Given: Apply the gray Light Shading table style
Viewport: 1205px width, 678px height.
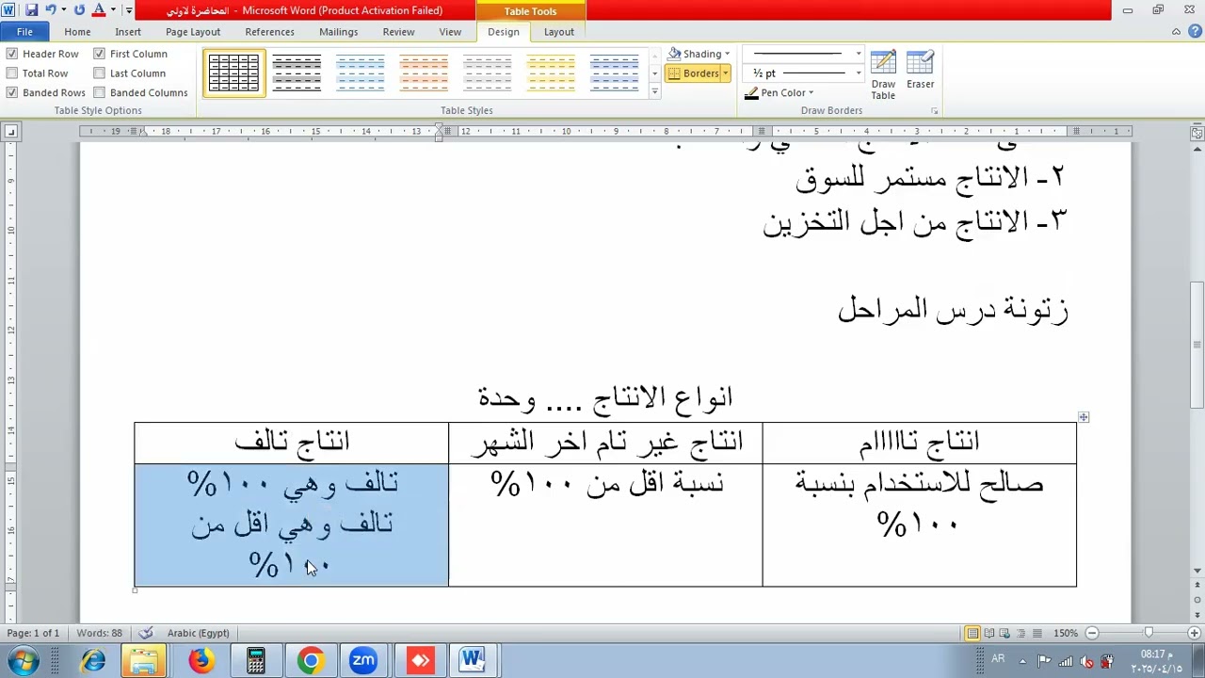Looking at the screenshot, I should coord(488,73).
